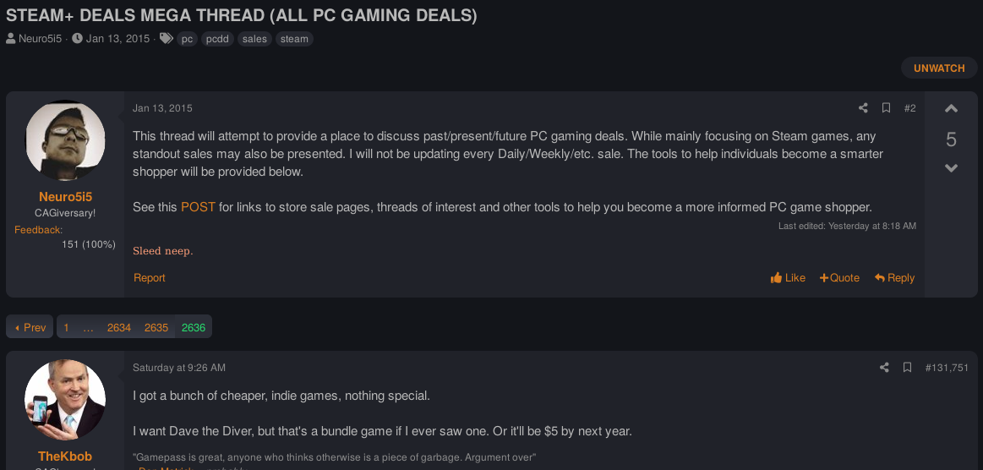Select the pcdd tag

pos(217,39)
